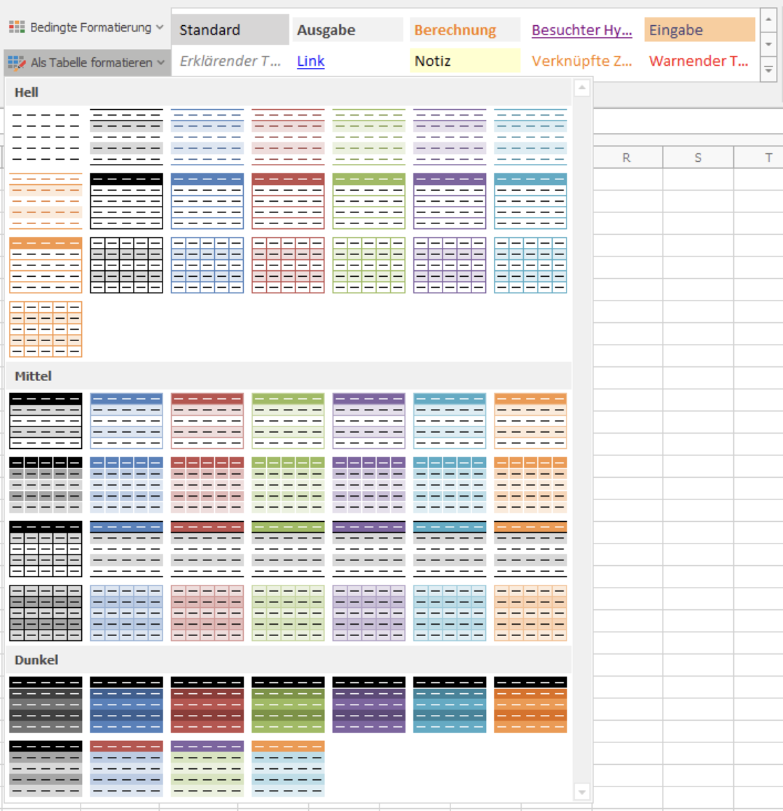This screenshot has width=783, height=811.
Task: Choose Mittel green style with separated header cells
Action: tap(288, 485)
